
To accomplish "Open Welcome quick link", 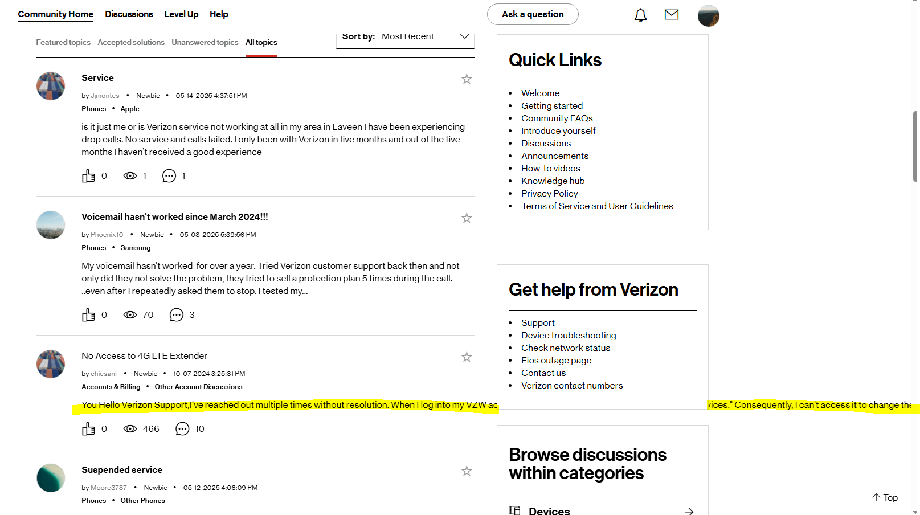I will [x=540, y=93].
